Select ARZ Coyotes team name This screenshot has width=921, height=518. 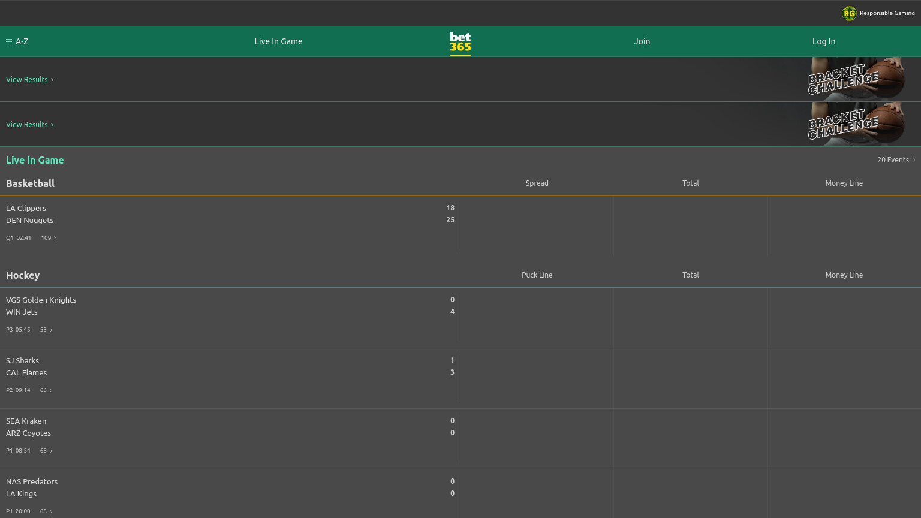[x=28, y=433]
